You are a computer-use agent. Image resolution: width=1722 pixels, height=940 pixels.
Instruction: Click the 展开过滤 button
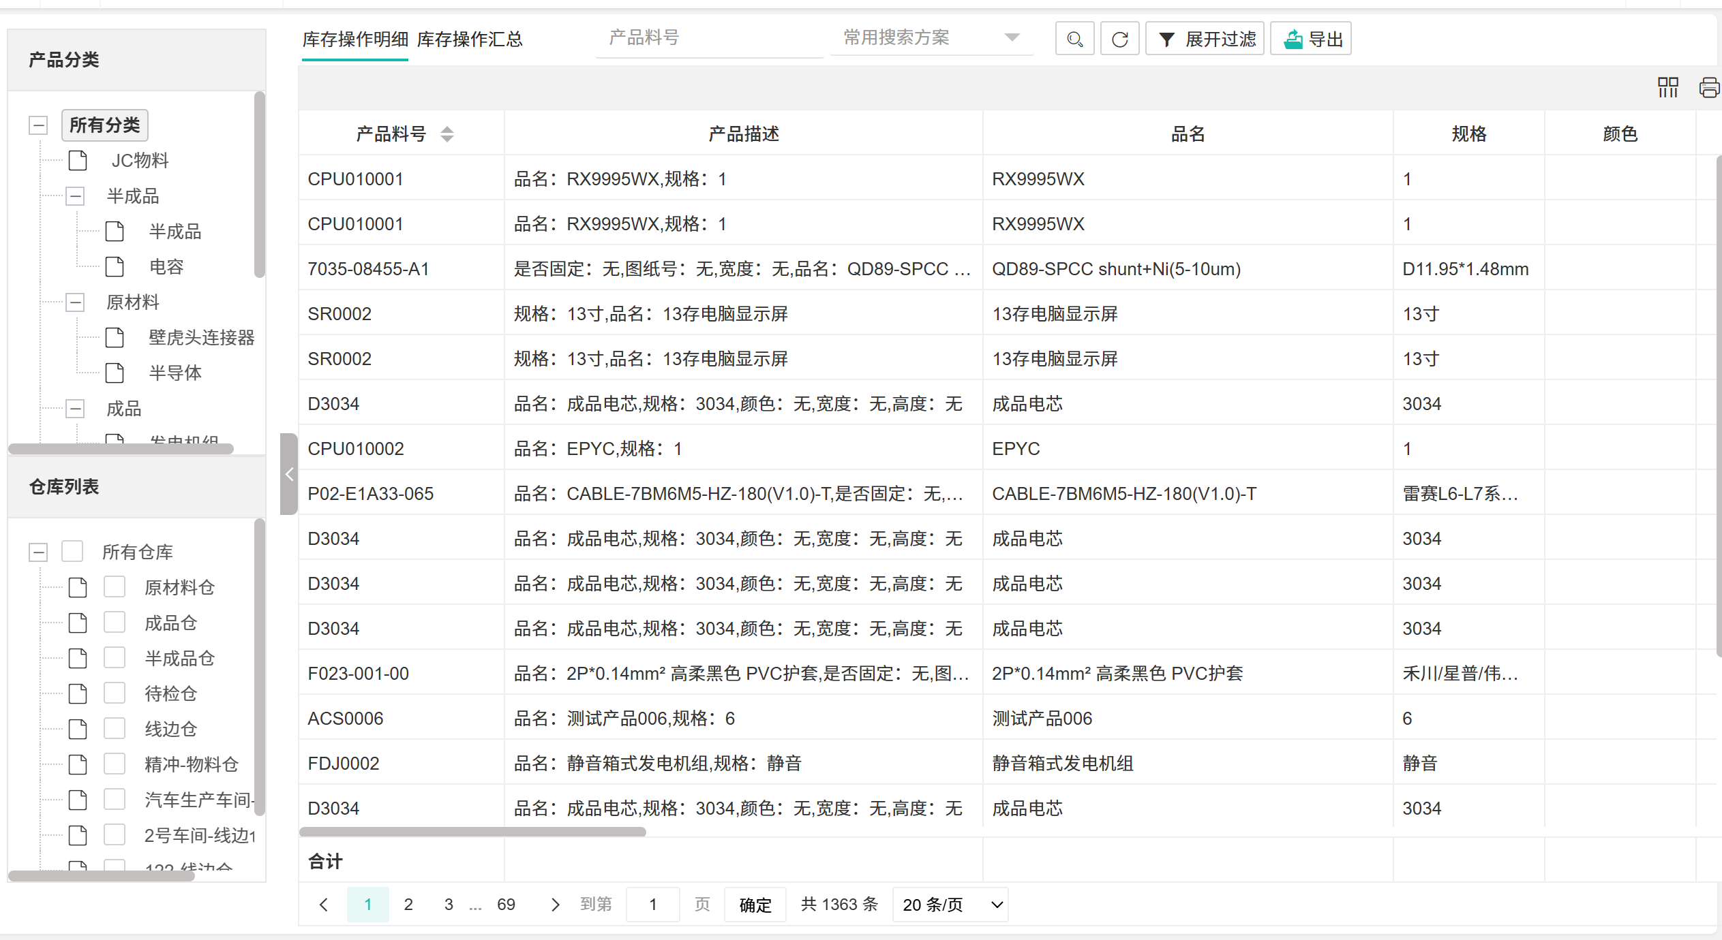[1205, 39]
